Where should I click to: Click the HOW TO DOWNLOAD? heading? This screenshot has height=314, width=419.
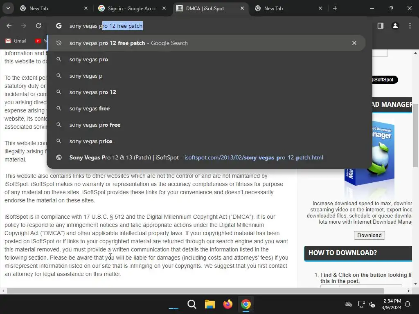[x=343, y=253]
